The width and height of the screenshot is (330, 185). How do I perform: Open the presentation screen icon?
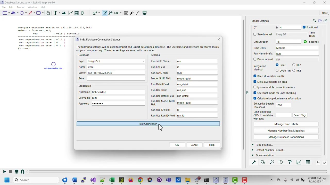pyautogui.click(x=145, y=13)
